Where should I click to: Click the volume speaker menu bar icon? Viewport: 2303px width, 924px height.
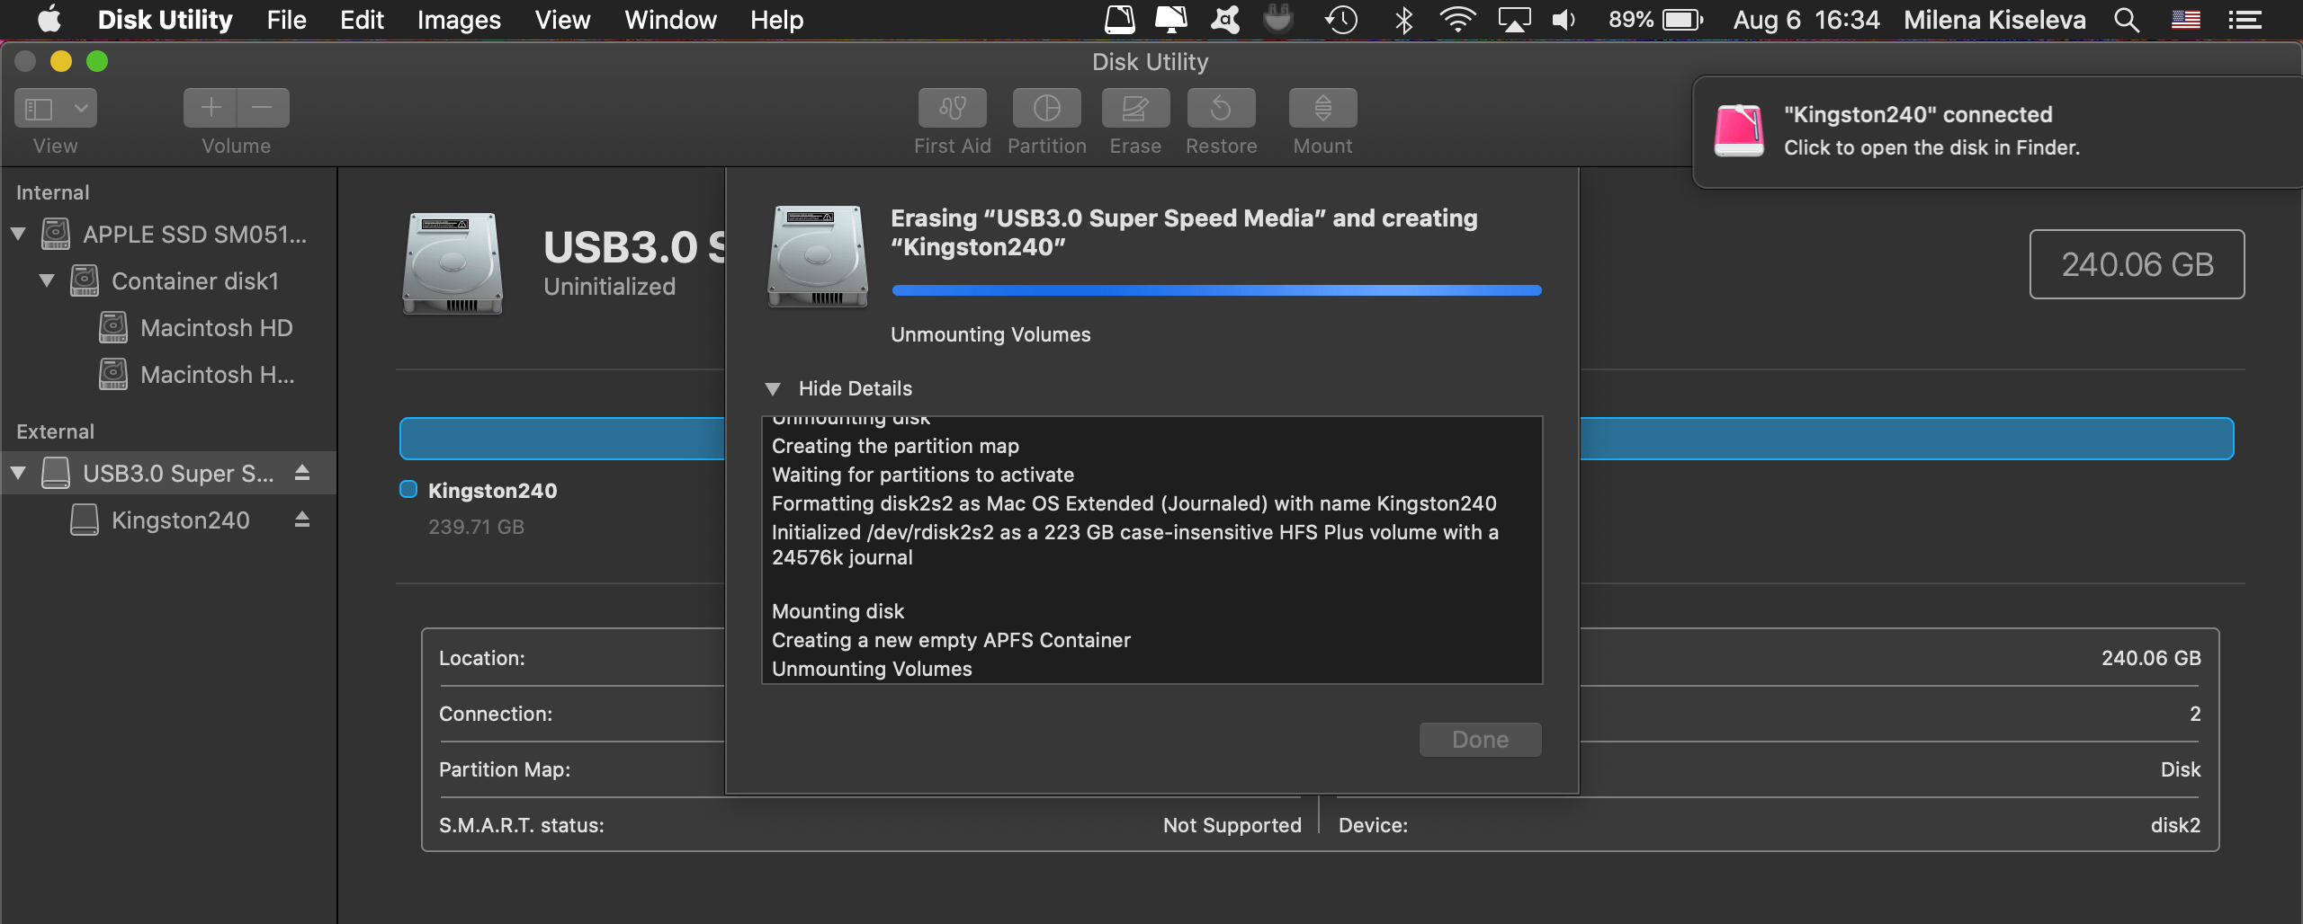[1564, 19]
